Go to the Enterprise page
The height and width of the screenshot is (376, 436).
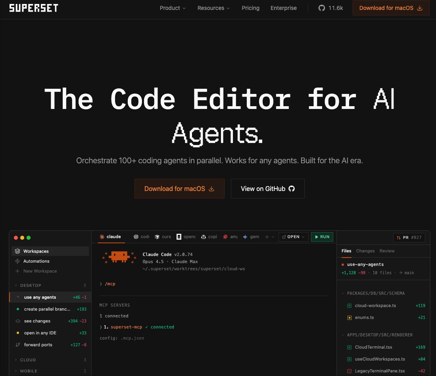[284, 8]
